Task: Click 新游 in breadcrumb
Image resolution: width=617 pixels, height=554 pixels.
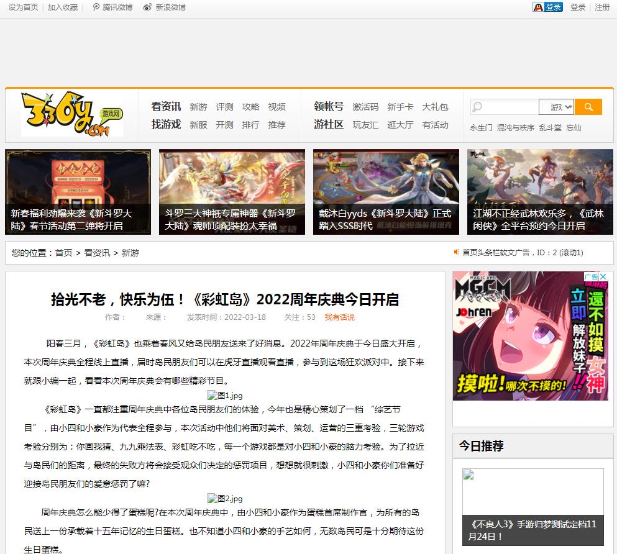Action: pyautogui.click(x=130, y=253)
